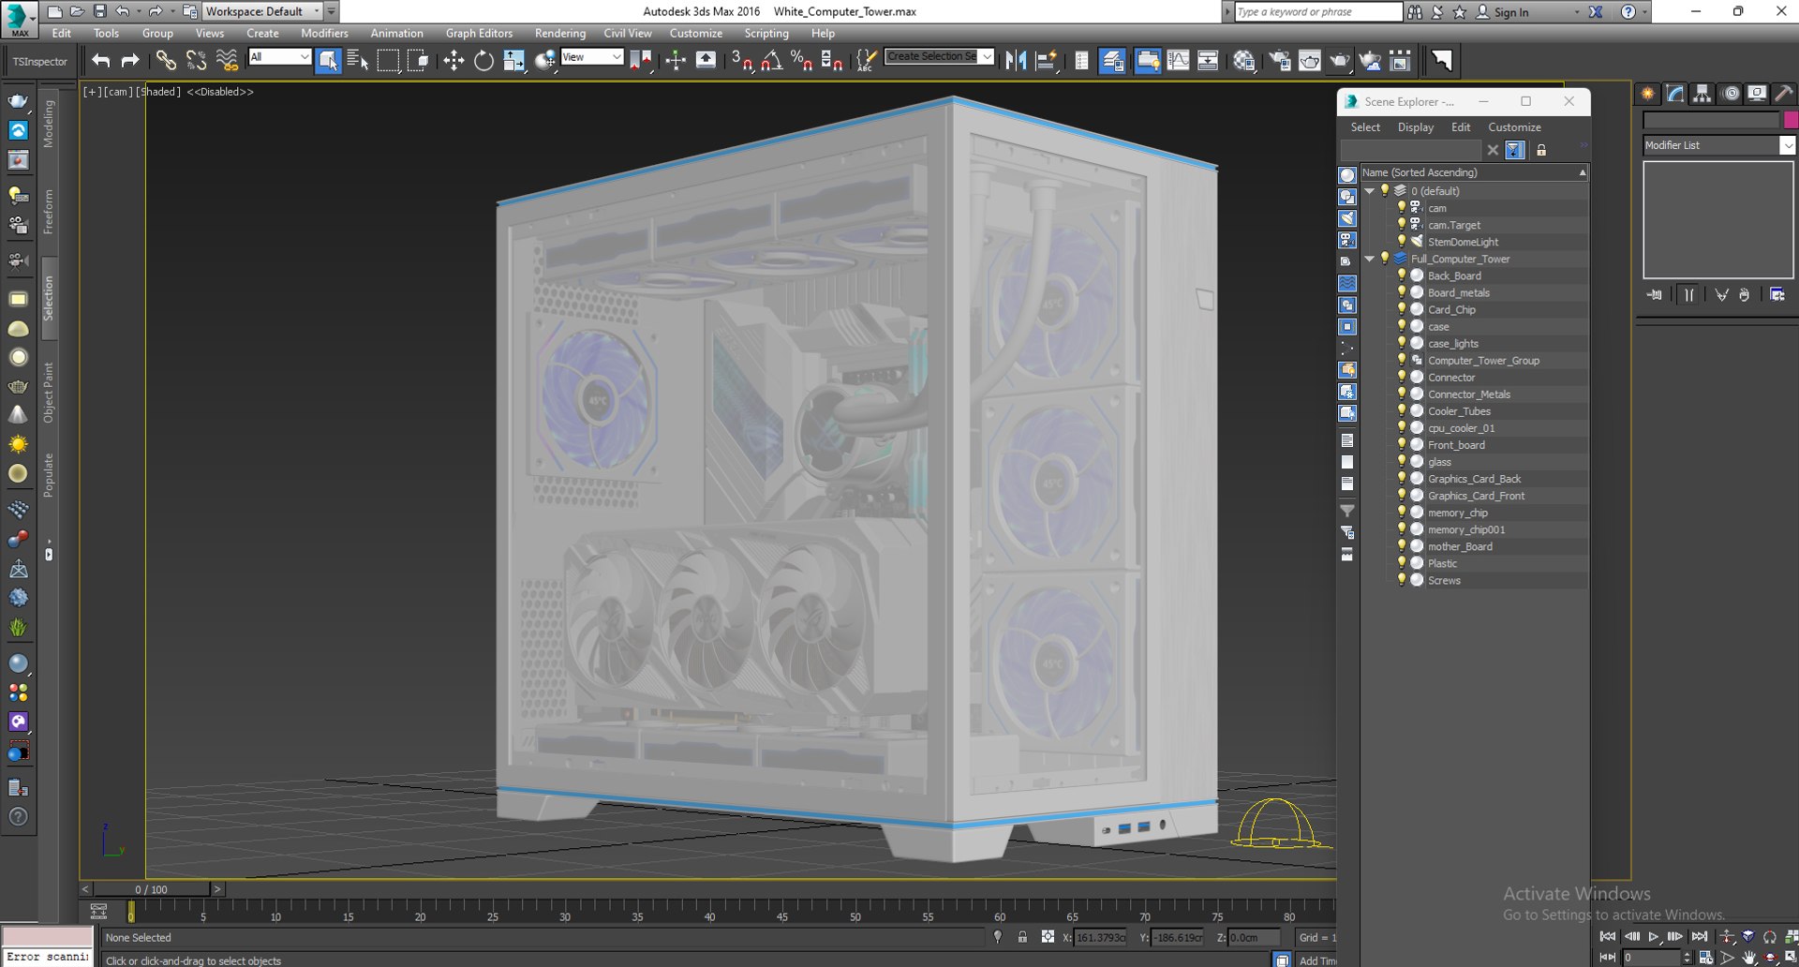Click the Redo arrow in main toolbar
Viewport: 1799px width, 967px height.
tap(130, 61)
